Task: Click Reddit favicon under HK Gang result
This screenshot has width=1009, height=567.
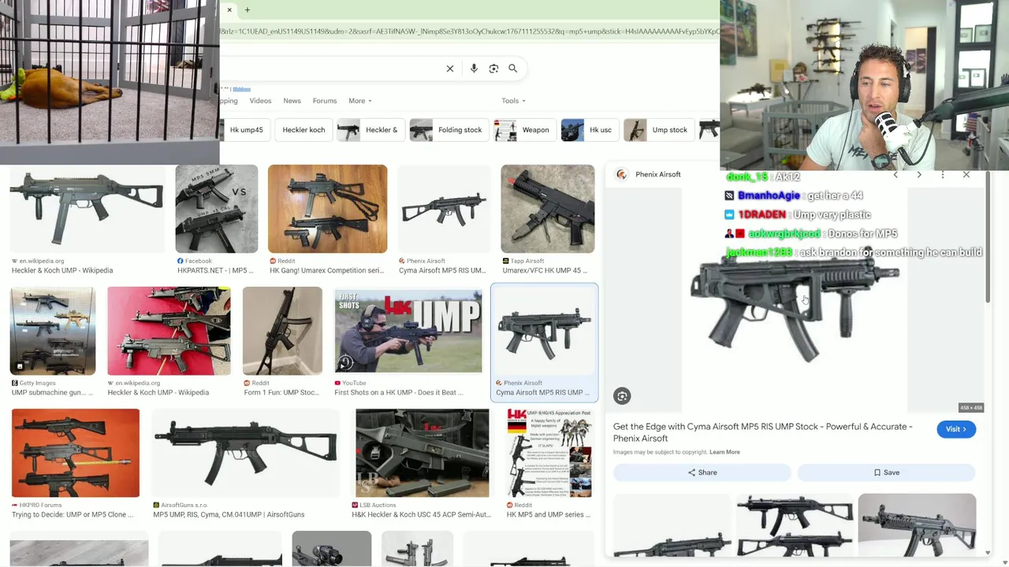Action: coord(273,261)
